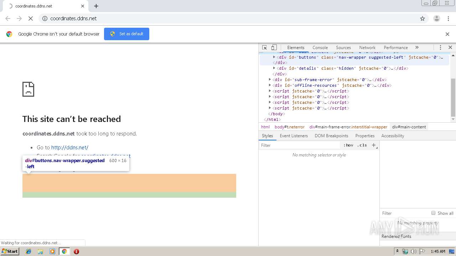The height and width of the screenshot is (256, 456).
Task: Focus the Styles filter field
Action: pyautogui.click(x=300, y=145)
